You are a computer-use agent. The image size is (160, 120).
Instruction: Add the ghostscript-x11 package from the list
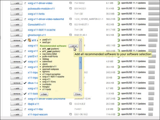16,35
